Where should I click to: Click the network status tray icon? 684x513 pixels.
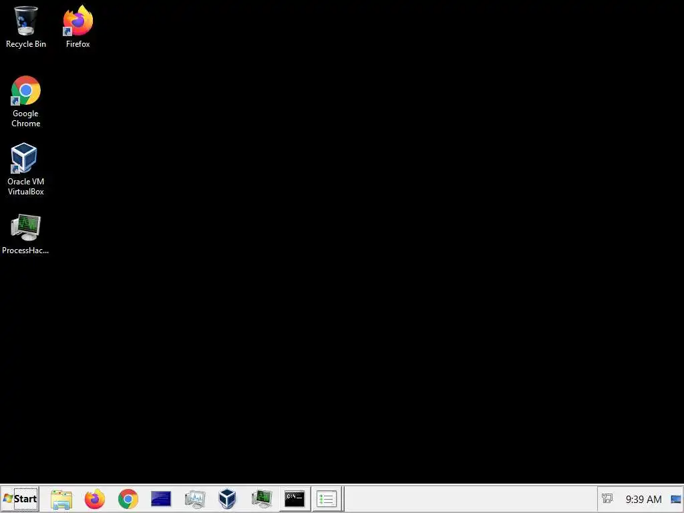(x=607, y=498)
